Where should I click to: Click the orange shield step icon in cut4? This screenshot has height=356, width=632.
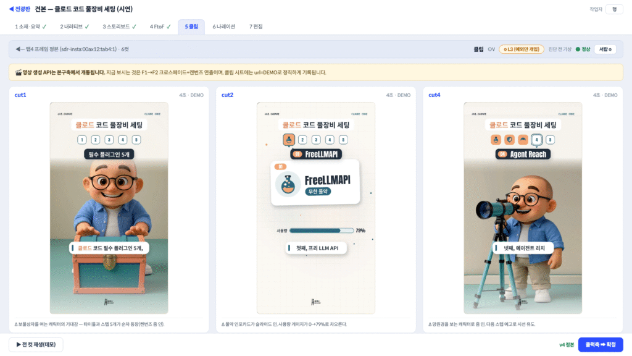tap(509, 140)
